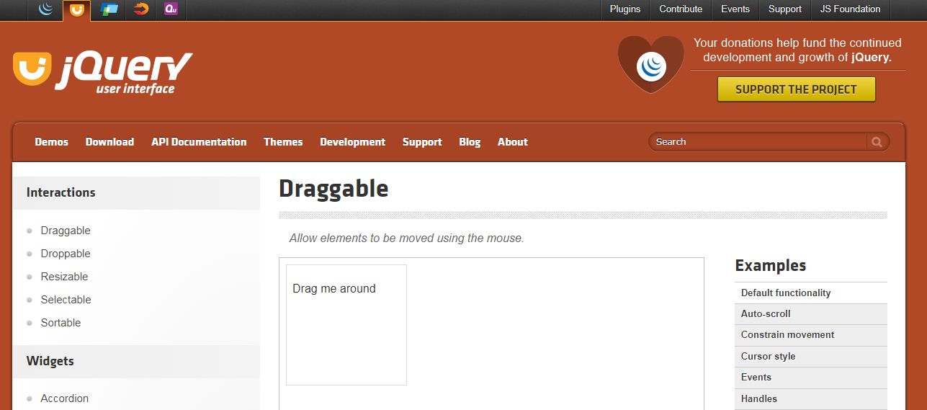Open the Support item in main navigation

coord(422,142)
